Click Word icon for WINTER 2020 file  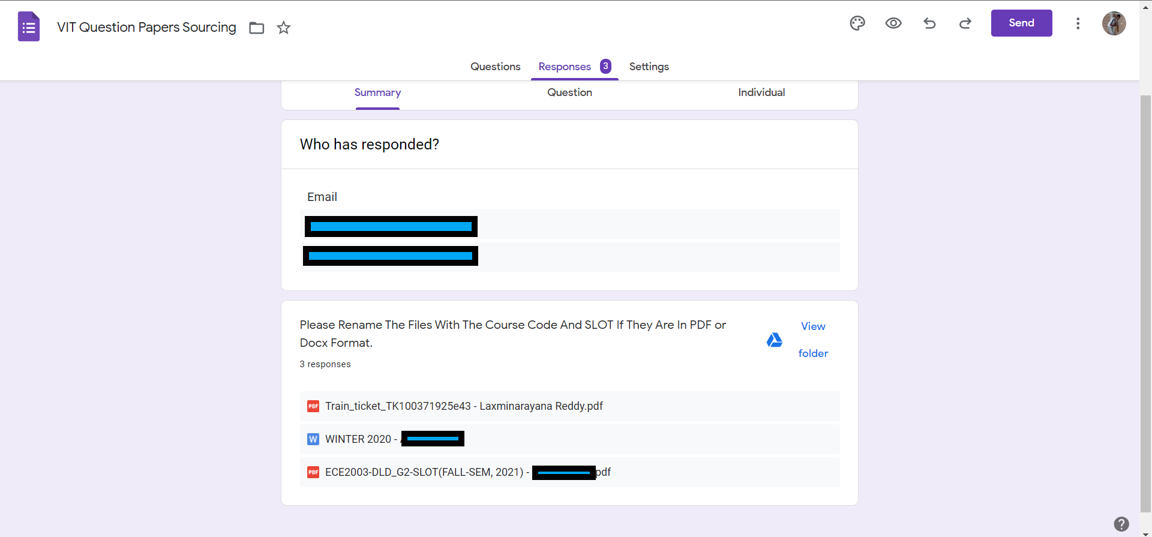(x=313, y=439)
